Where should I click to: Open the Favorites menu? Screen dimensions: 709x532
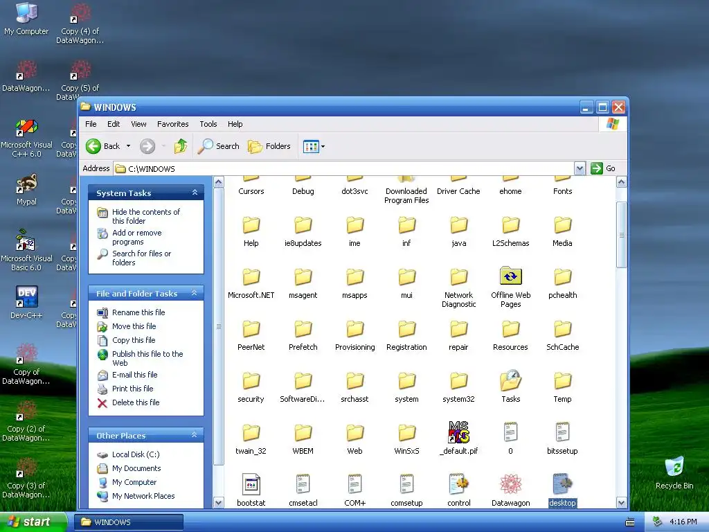pyautogui.click(x=172, y=124)
